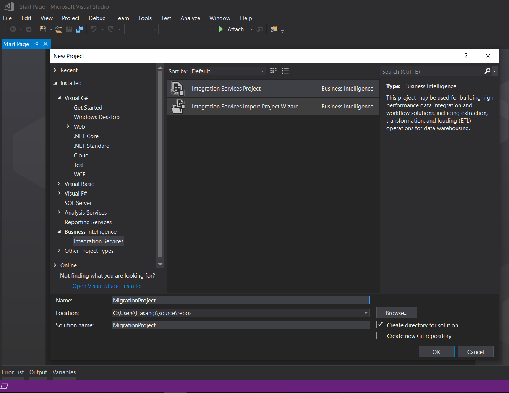Select the SQL Server tree item
Viewport: 509px width, 393px height.
tap(78, 203)
